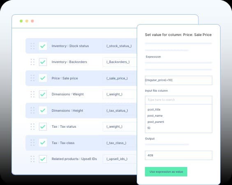Viewport: 232px width, 185px height.
Task: Click the 'Set value for column' heading
Action: [x=178, y=35]
